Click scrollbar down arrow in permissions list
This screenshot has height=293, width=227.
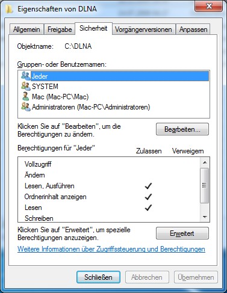tap(205, 217)
